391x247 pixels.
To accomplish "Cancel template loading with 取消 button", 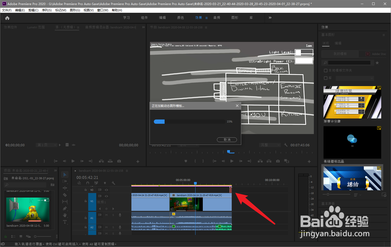I will pos(227,140).
